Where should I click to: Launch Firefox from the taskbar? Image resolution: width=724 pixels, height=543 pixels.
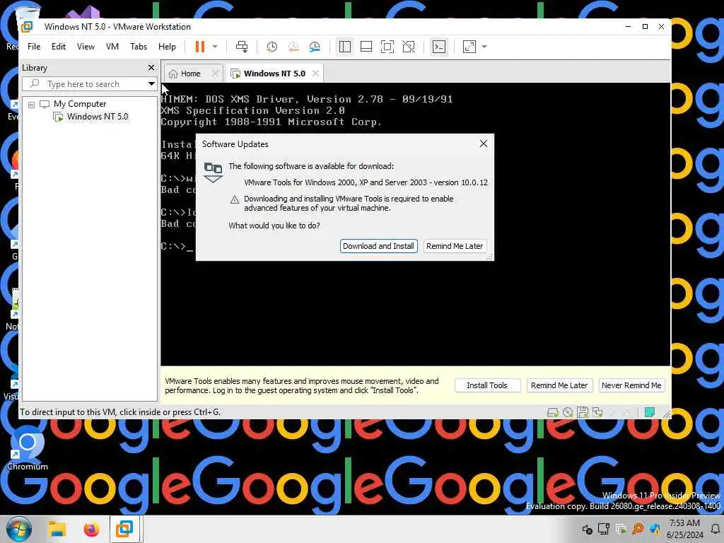(x=91, y=529)
